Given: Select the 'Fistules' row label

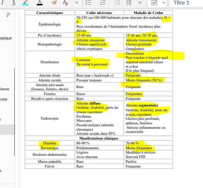Looking at the screenshot, I should (50, 94).
